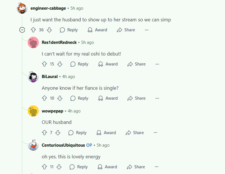Award CenturiousUbiquitous's lovely energy comment
This screenshot has height=174, width=225.
point(107,167)
